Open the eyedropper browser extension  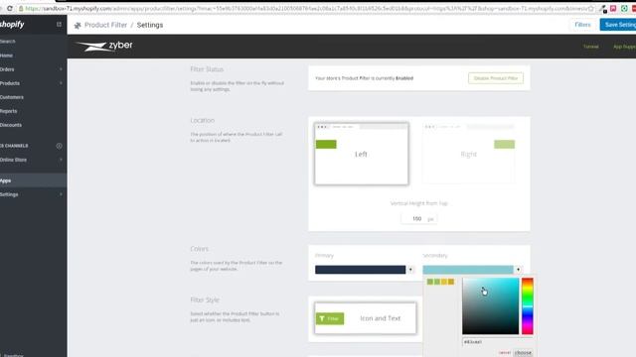click(603, 9)
